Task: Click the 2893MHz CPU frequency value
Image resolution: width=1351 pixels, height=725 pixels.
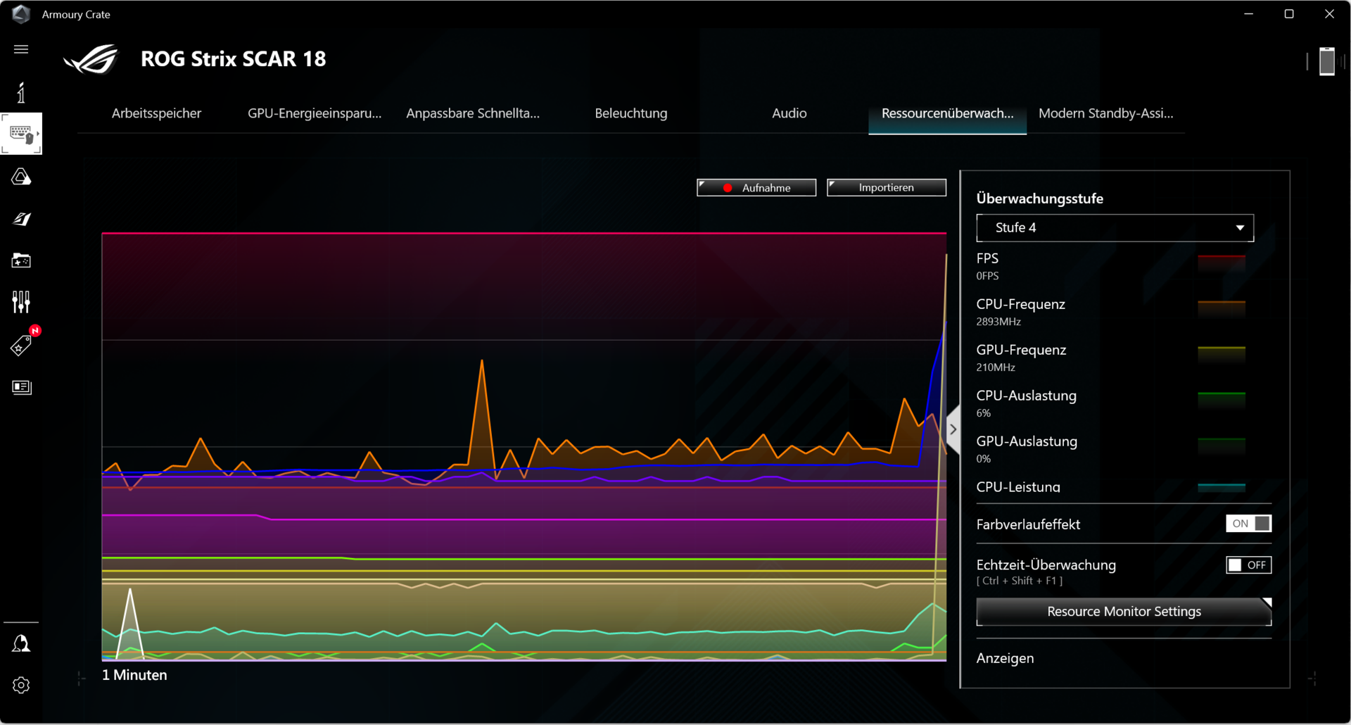Action: (x=998, y=322)
